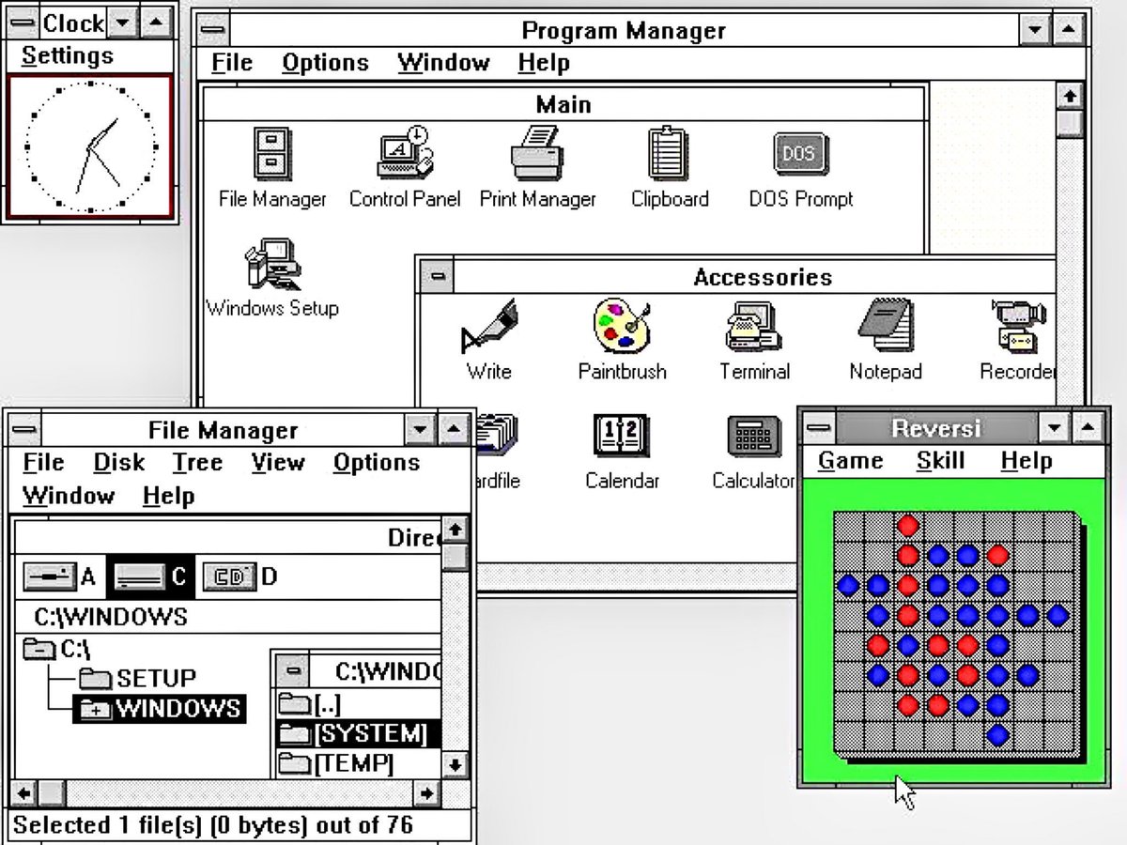Open File Manager Tree menu
This screenshot has width=1127, height=845.
click(197, 463)
